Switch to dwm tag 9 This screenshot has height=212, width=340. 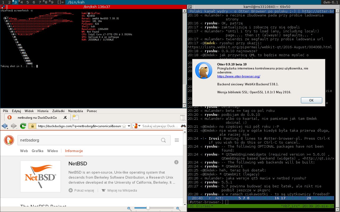pos(52,2)
